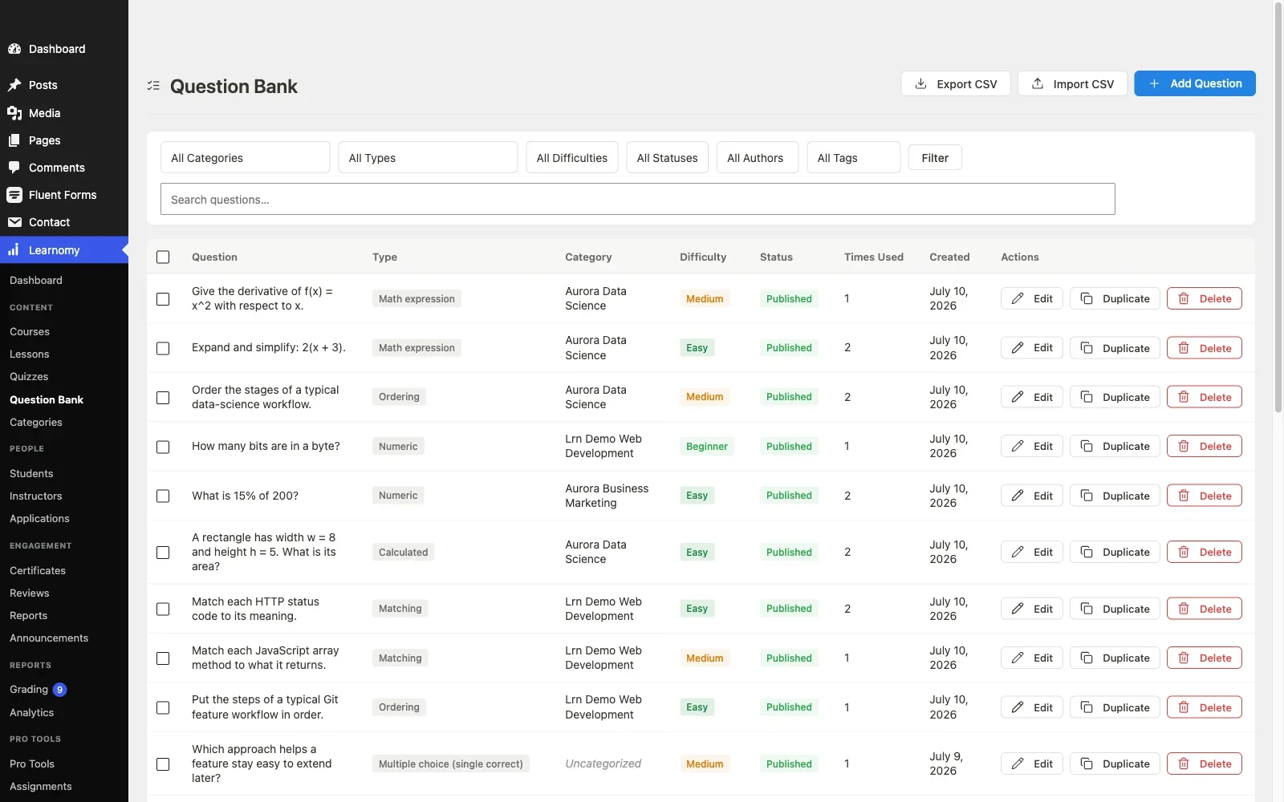This screenshot has height=802, width=1284.
Task: Open Courses in the Learnomy submenu
Action: click(x=30, y=331)
